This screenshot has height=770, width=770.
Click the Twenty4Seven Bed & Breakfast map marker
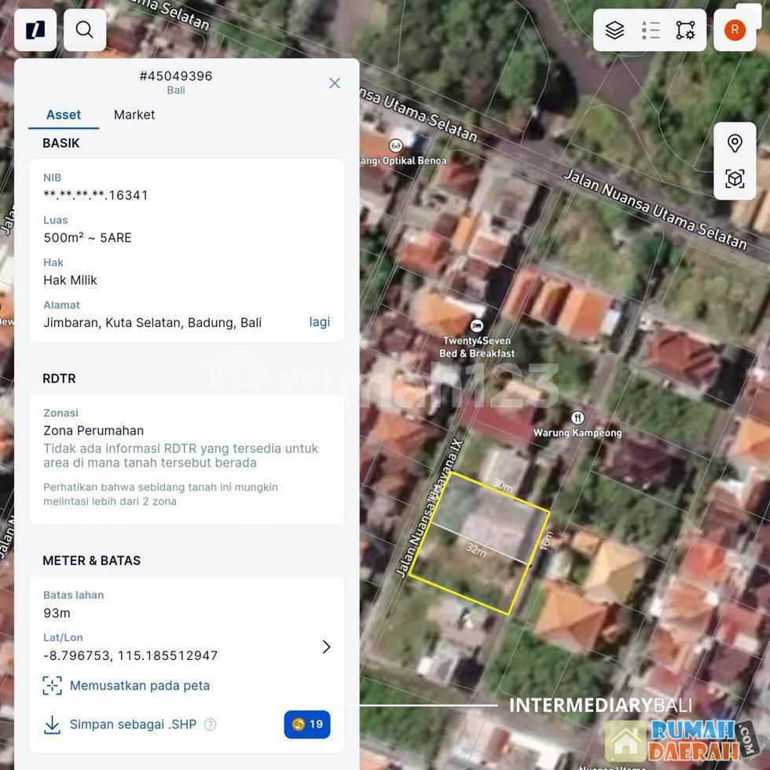click(x=476, y=326)
